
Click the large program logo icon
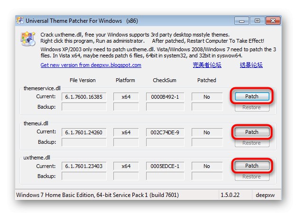pos(28,39)
